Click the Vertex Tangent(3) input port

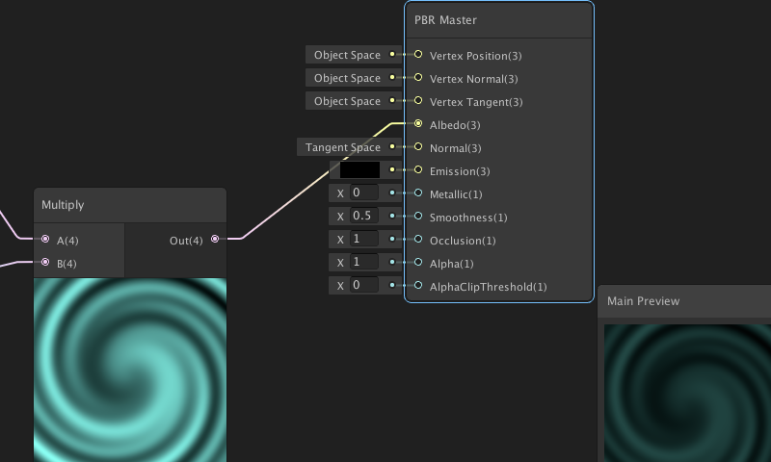coord(418,100)
